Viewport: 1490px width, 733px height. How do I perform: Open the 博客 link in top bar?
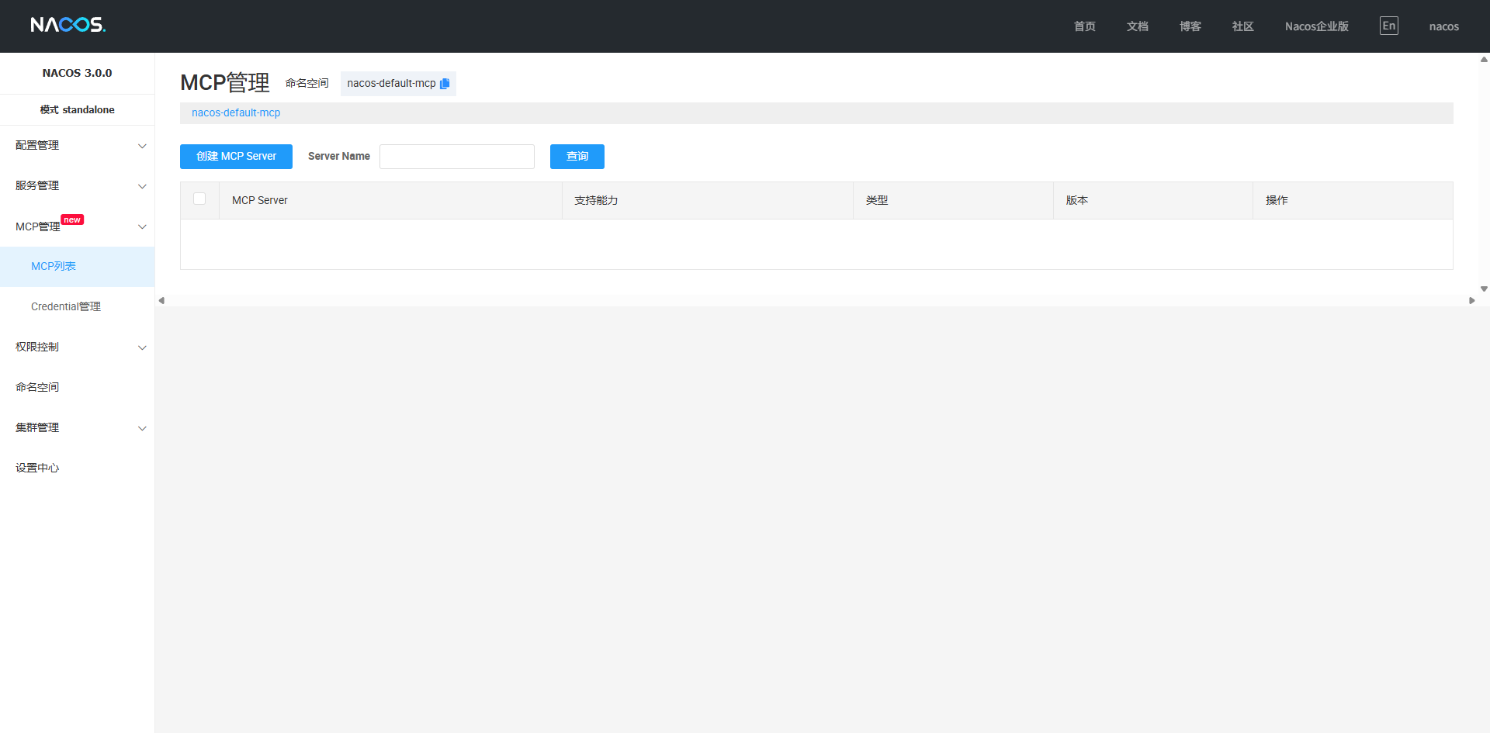point(1190,26)
